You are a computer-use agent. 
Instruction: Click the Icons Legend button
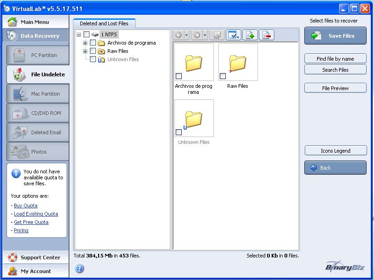coord(335,150)
